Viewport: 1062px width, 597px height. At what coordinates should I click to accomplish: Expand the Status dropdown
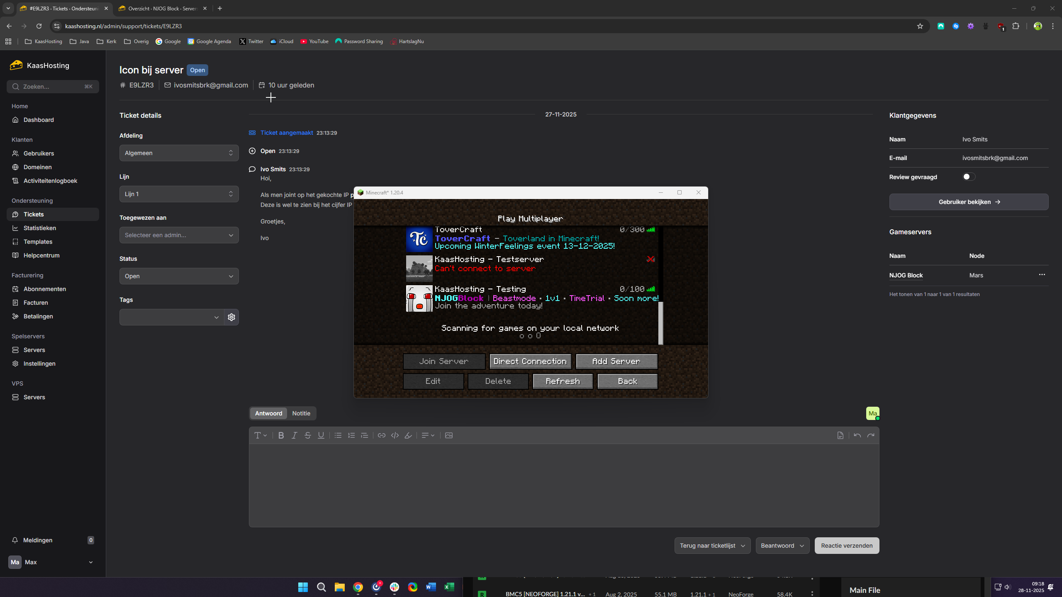179,276
